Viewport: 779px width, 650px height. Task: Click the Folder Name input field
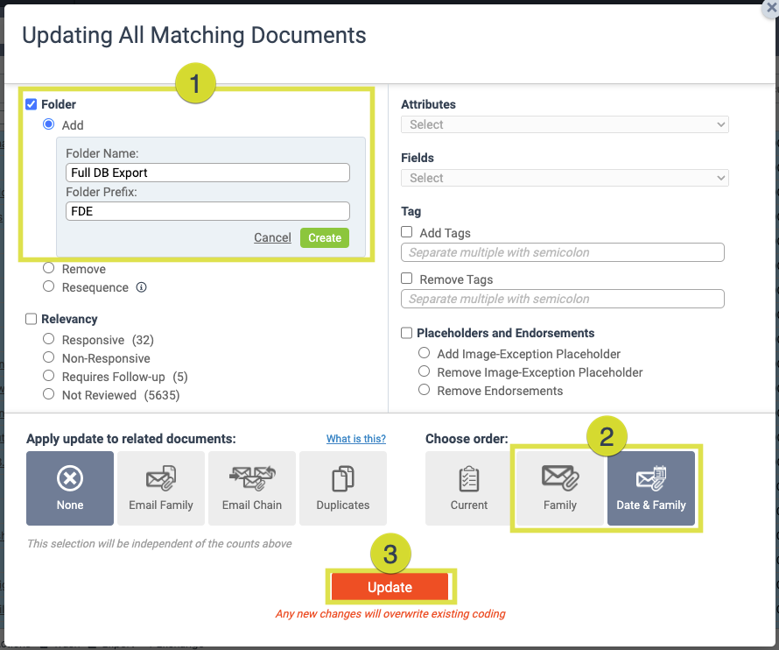[x=207, y=173]
